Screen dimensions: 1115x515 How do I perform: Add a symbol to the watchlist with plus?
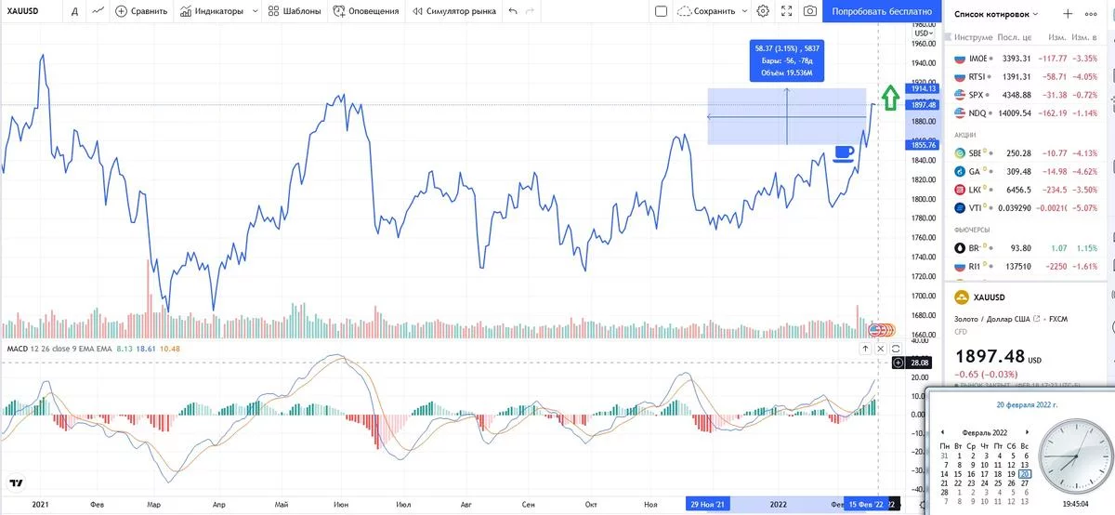[x=1068, y=14]
